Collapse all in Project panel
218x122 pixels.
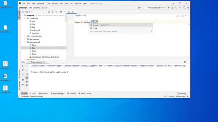pyautogui.click(x=56, y=12)
